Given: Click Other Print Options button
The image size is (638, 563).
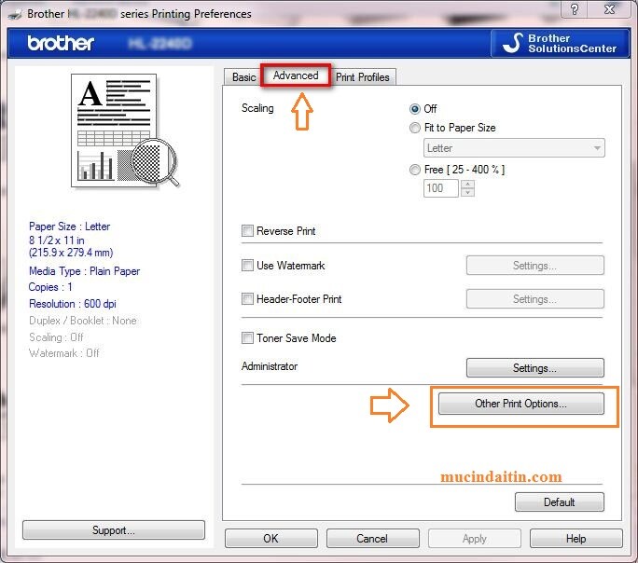Looking at the screenshot, I should click(x=520, y=404).
